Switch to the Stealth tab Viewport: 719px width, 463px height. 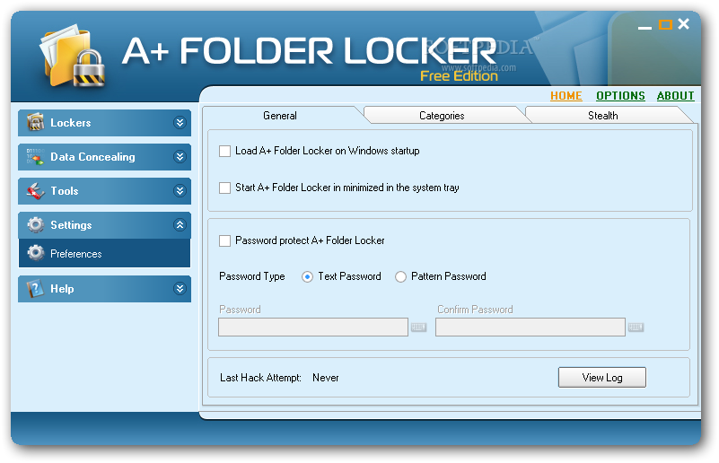click(x=603, y=116)
